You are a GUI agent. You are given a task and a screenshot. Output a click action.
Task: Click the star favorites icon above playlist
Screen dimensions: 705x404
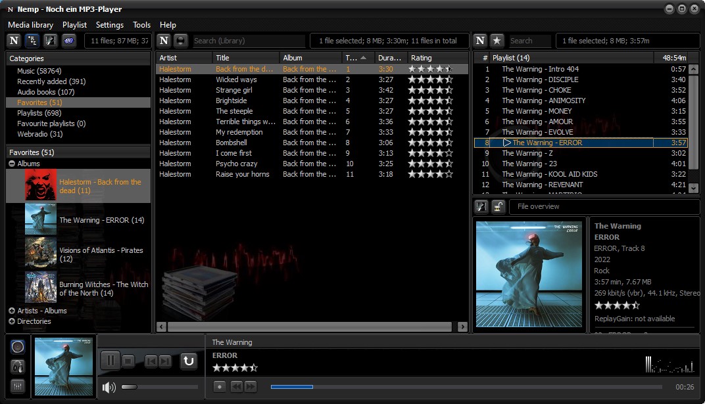pos(497,41)
